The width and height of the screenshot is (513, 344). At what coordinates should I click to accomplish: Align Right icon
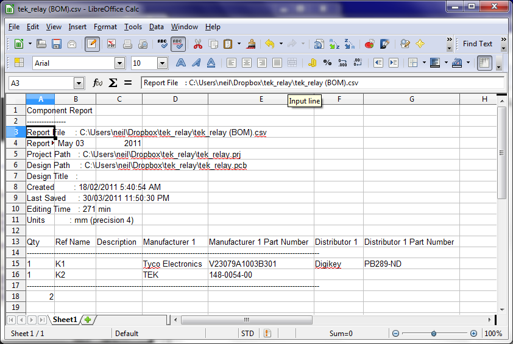coord(262,63)
